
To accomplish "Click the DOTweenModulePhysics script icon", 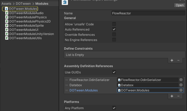I will pyautogui.click(x=7, y=17).
